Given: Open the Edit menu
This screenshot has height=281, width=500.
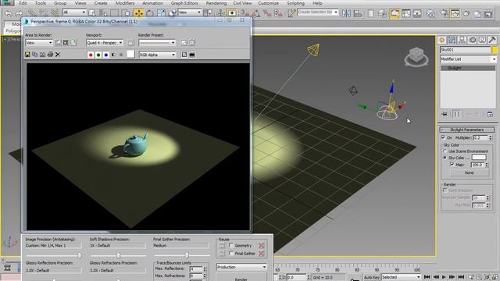Looking at the screenshot, I should pyautogui.click(x=23, y=3).
